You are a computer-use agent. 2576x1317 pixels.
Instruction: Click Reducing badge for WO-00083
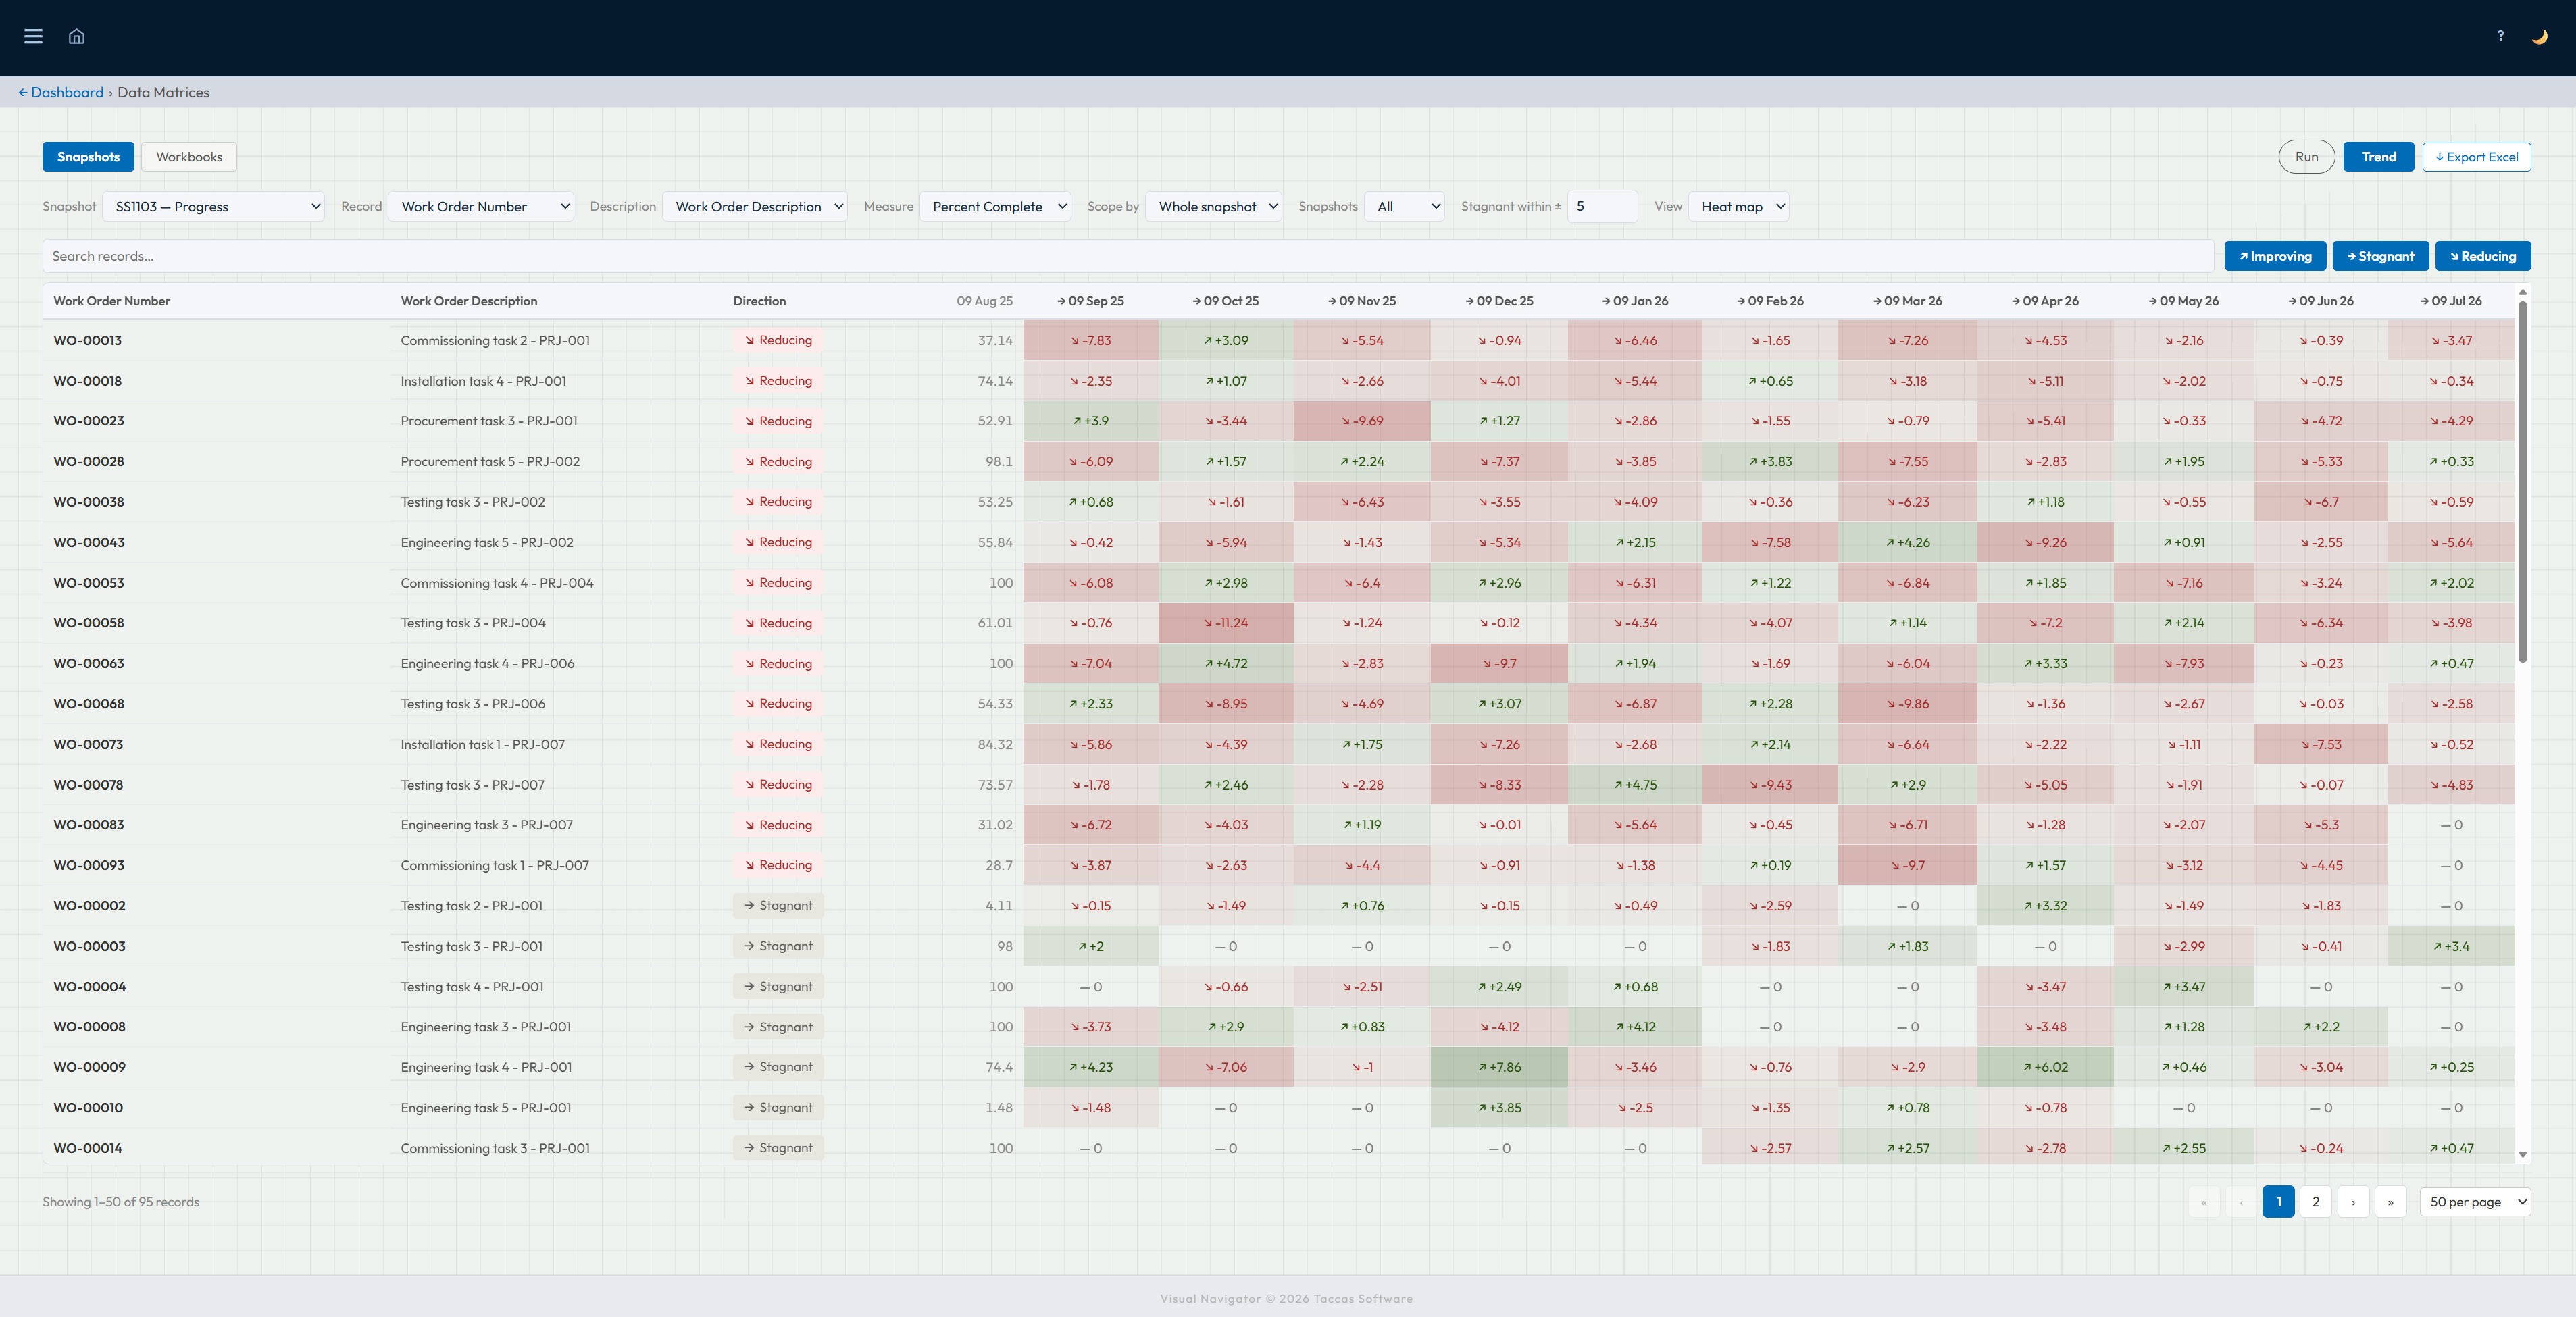778,825
